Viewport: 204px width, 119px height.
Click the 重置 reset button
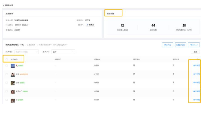coord(195,52)
